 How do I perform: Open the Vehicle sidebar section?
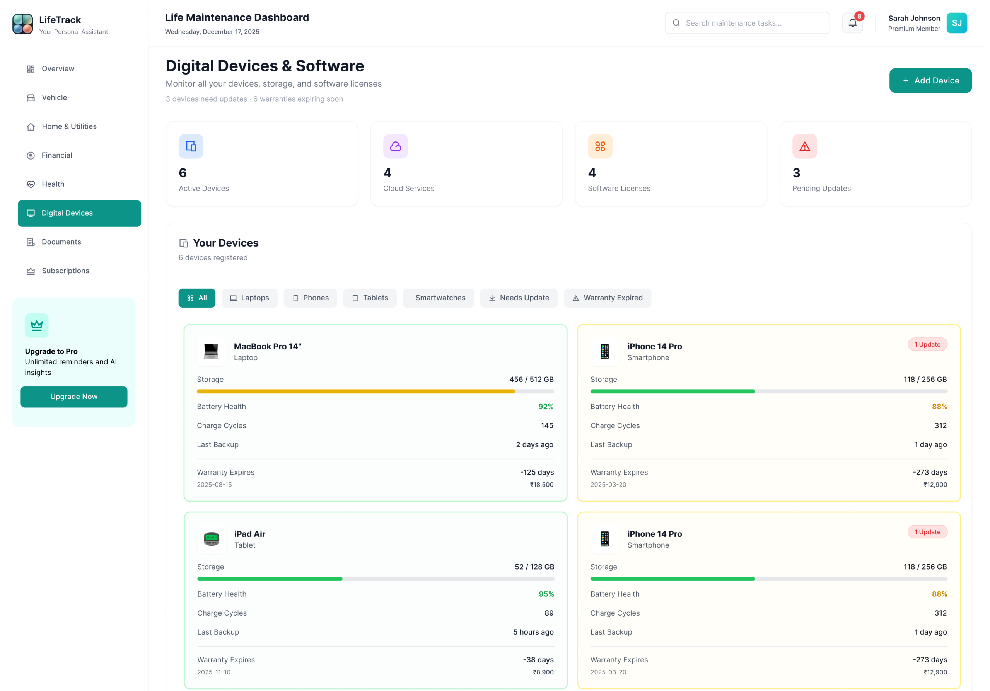54,97
